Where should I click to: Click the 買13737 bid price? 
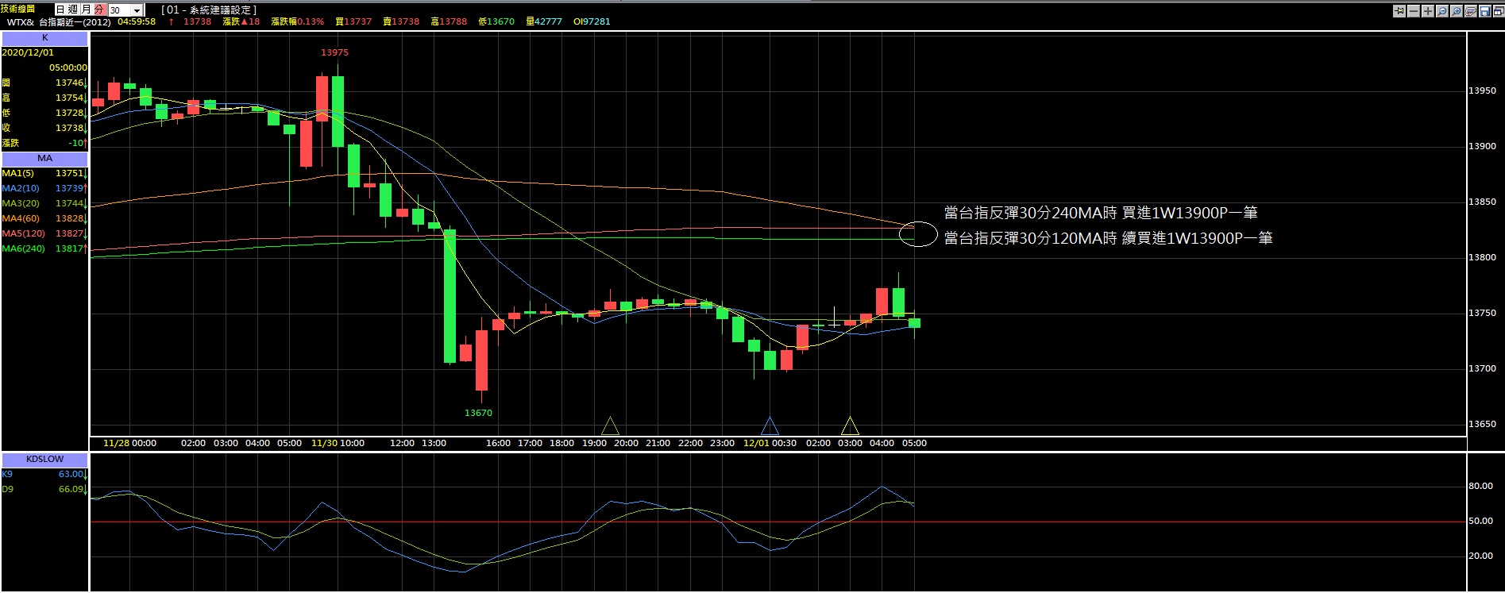pyautogui.click(x=353, y=21)
